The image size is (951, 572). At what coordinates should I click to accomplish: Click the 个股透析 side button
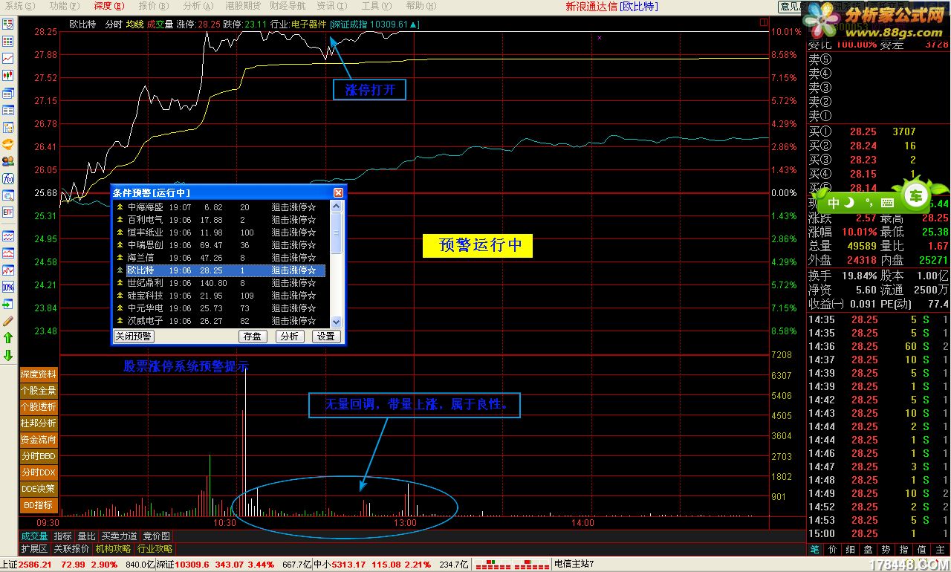39,407
